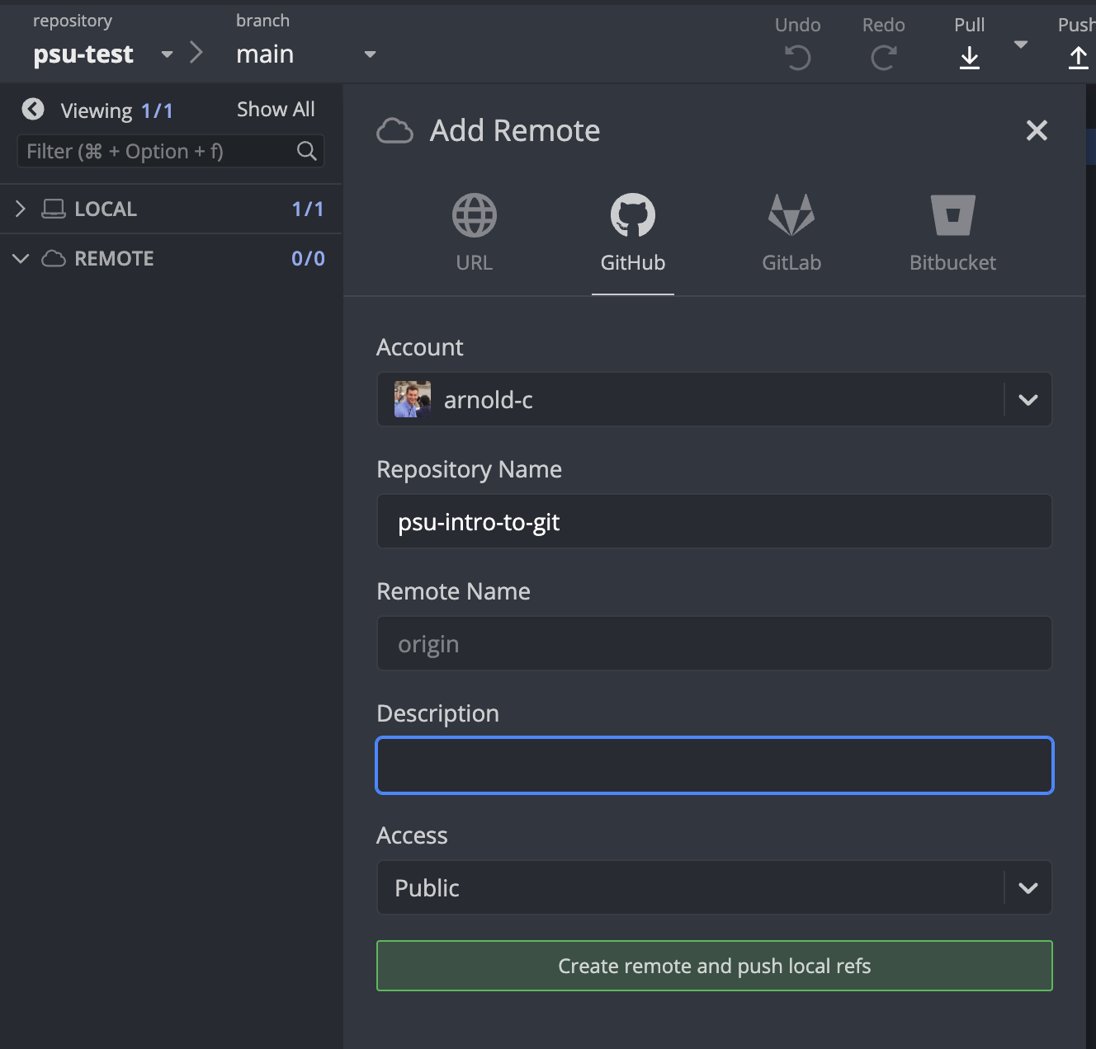Click Create remote and push local refs
Screen dimensions: 1096x1049
click(x=714, y=966)
